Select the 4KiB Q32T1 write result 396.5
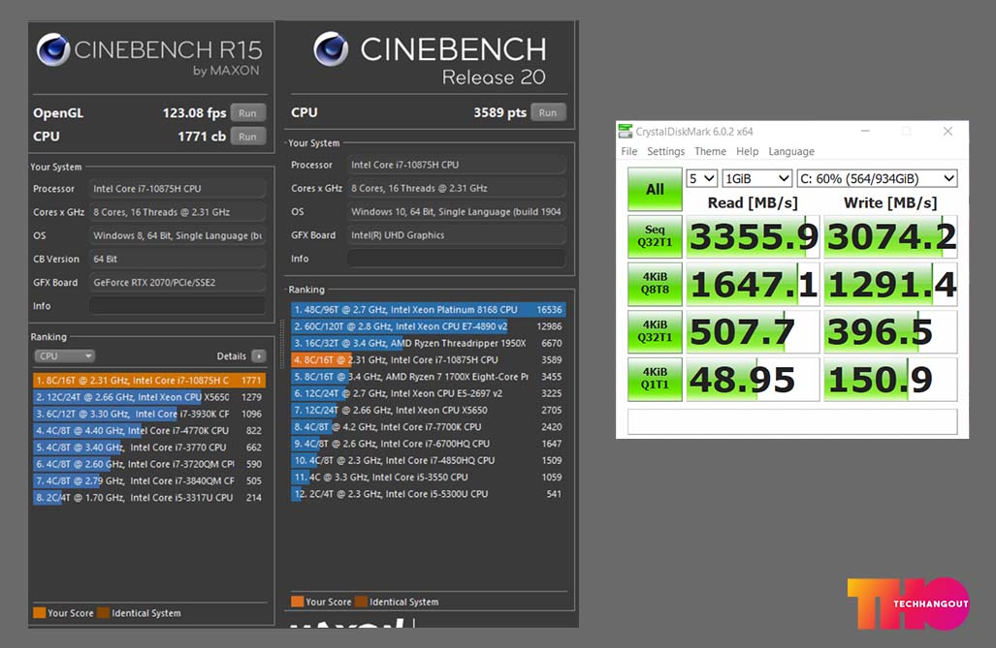 coord(890,332)
